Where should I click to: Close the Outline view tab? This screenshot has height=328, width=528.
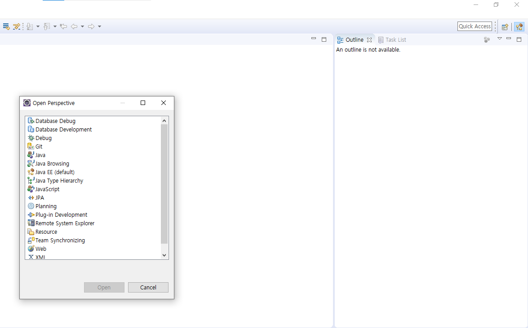tap(369, 39)
